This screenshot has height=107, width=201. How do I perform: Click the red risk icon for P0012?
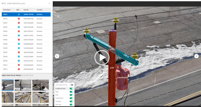click(x=19, y=69)
